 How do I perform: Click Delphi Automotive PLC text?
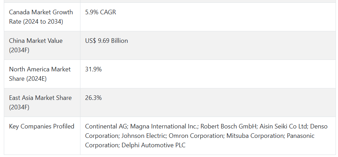(153, 145)
